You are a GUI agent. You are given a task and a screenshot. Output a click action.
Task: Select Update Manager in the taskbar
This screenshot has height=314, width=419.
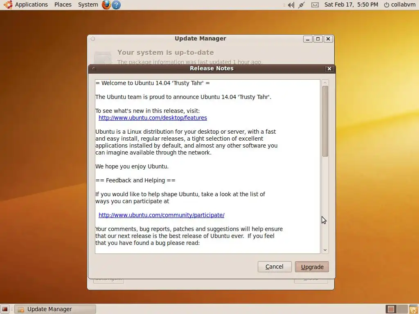[x=55, y=309]
